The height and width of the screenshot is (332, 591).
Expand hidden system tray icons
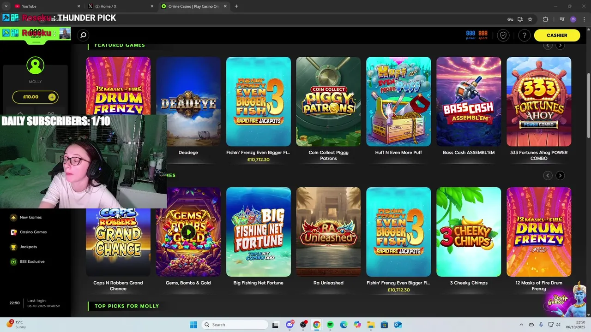[521, 325]
